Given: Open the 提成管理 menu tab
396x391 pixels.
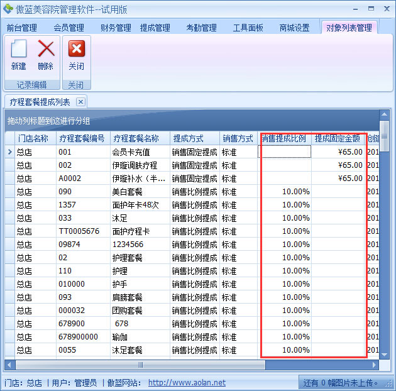Looking at the screenshot, I should (x=155, y=28).
